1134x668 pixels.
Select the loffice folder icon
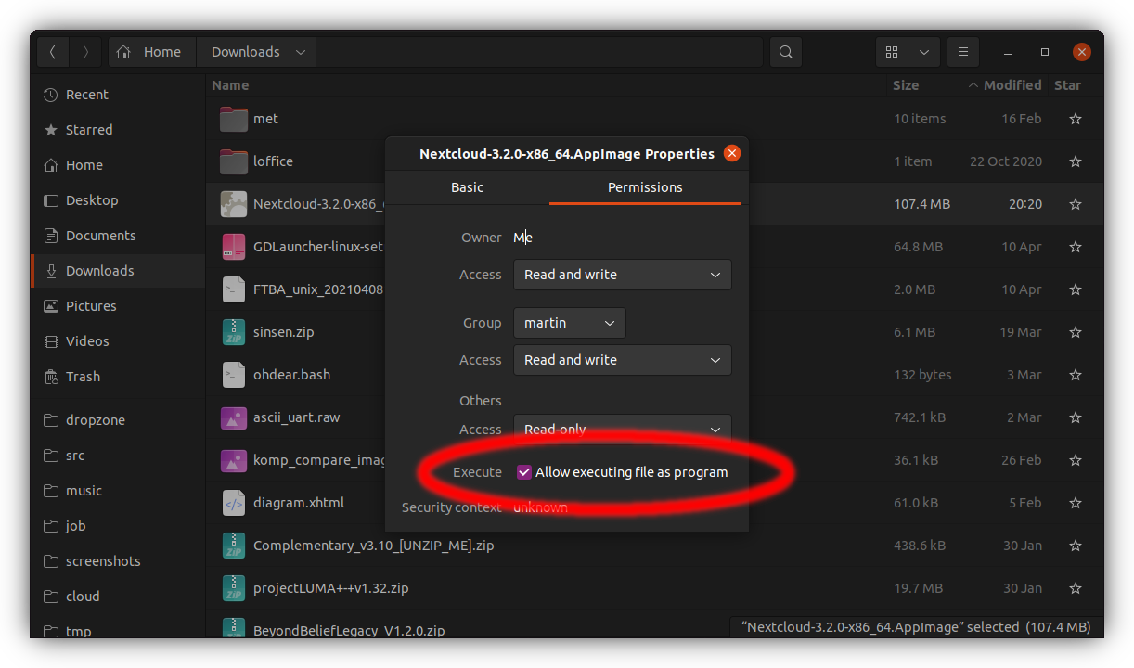[234, 161]
